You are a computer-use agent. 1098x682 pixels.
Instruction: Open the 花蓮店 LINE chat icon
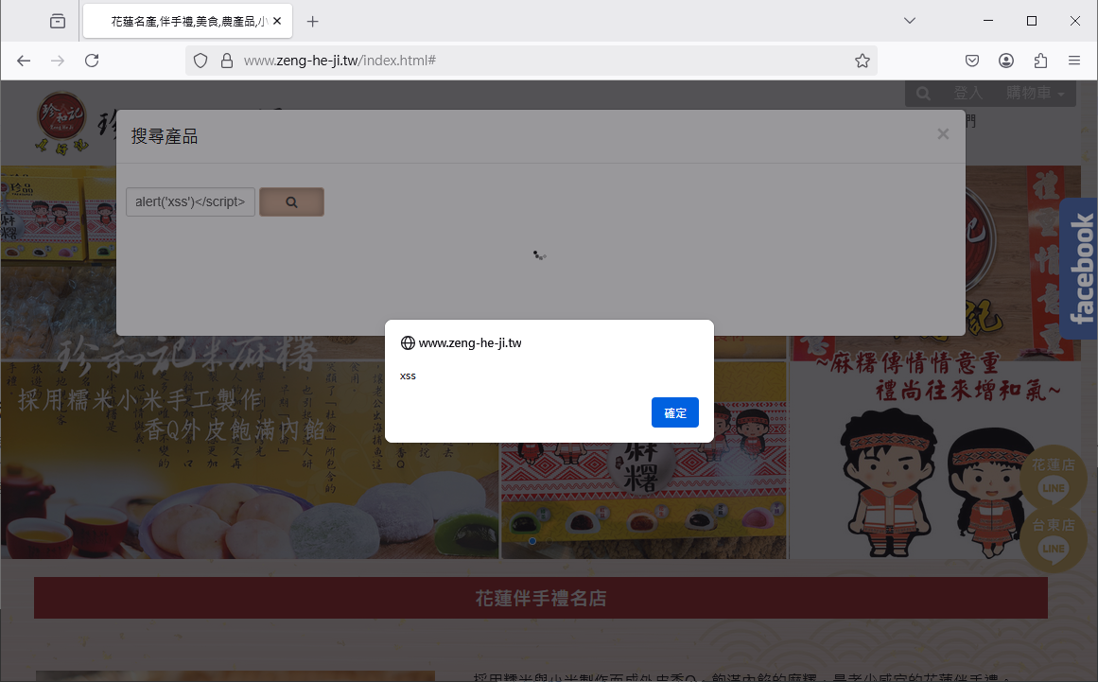click(1054, 481)
